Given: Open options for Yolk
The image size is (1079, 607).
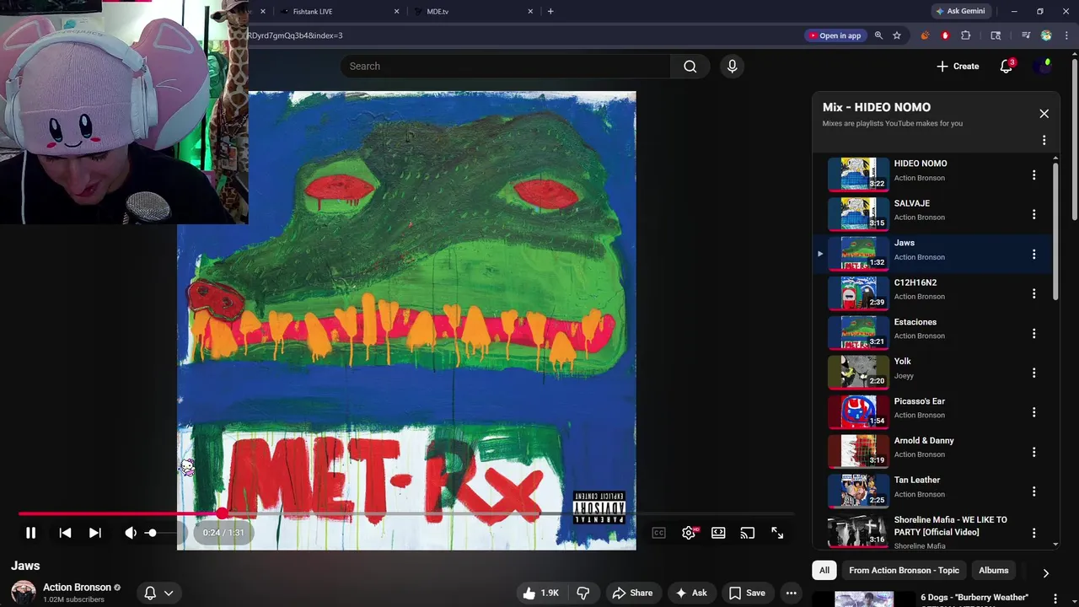Looking at the screenshot, I should (1033, 373).
